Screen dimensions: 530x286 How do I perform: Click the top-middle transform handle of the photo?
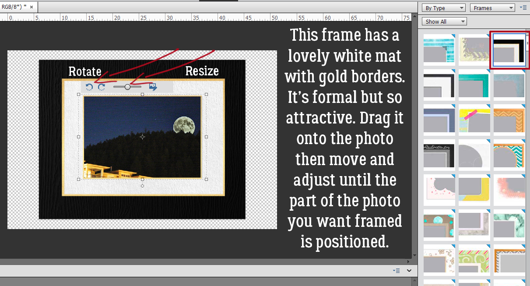[x=142, y=94]
